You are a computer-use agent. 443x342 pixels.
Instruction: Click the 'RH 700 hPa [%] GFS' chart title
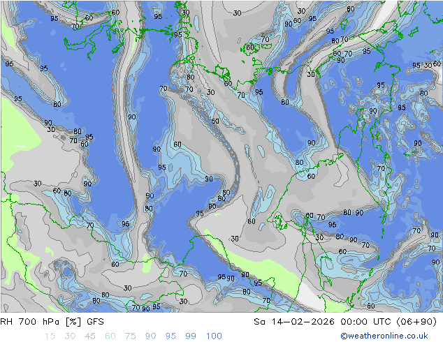coord(52,322)
